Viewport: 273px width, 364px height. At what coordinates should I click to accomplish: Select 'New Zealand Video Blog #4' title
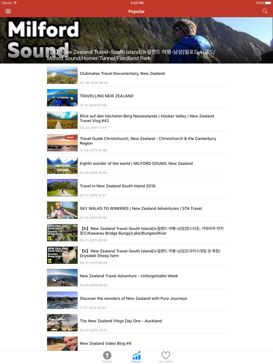tap(105, 343)
